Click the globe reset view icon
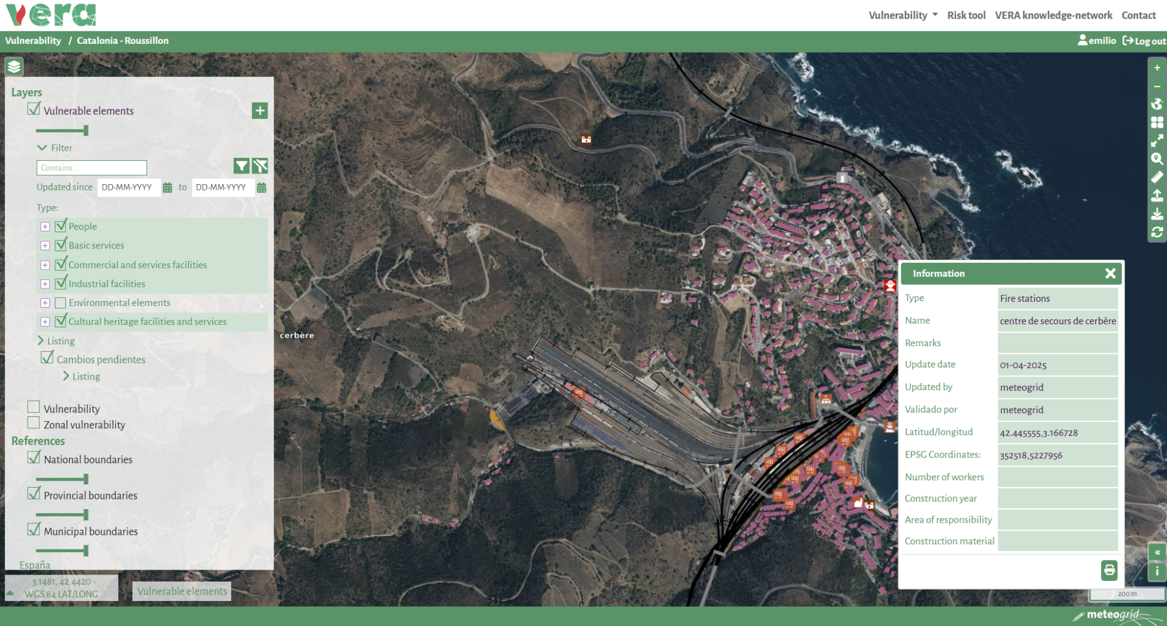The width and height of the screenshot is (1167, 626). pos(1157,104)
